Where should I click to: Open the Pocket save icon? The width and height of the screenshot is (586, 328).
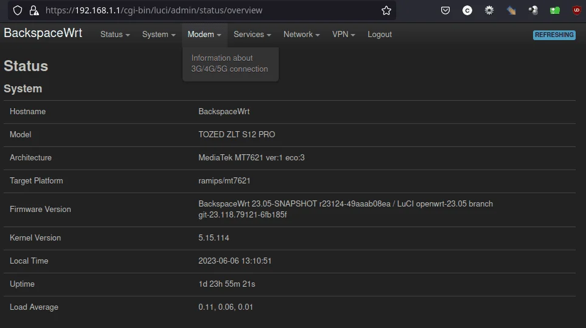pyautogui.click(x=445, y=10)
